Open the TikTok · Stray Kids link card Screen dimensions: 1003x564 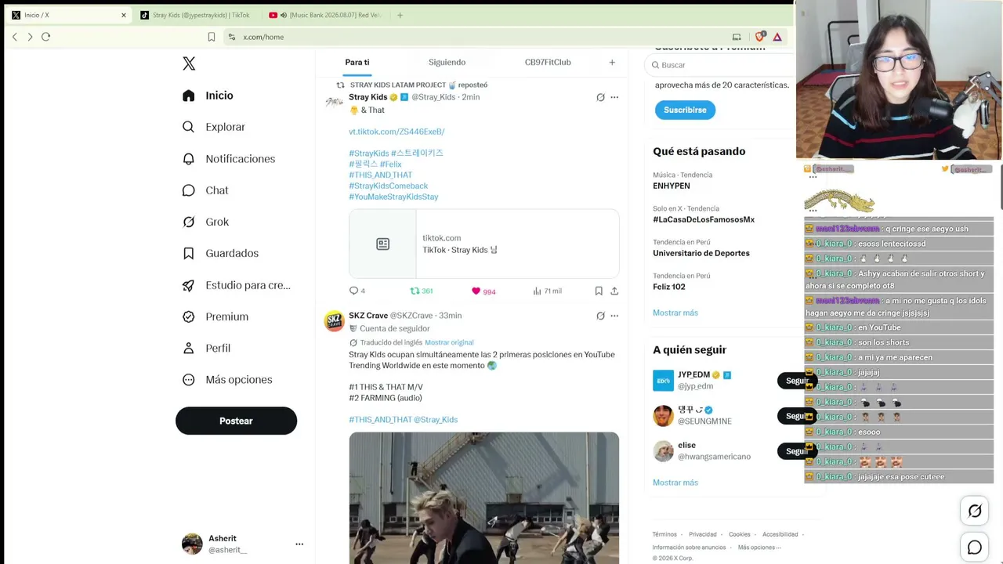tap(484, 244)
